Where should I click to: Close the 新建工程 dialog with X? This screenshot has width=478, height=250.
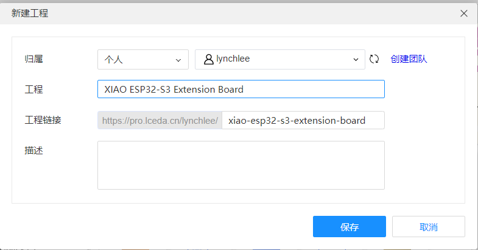point(463,13)
